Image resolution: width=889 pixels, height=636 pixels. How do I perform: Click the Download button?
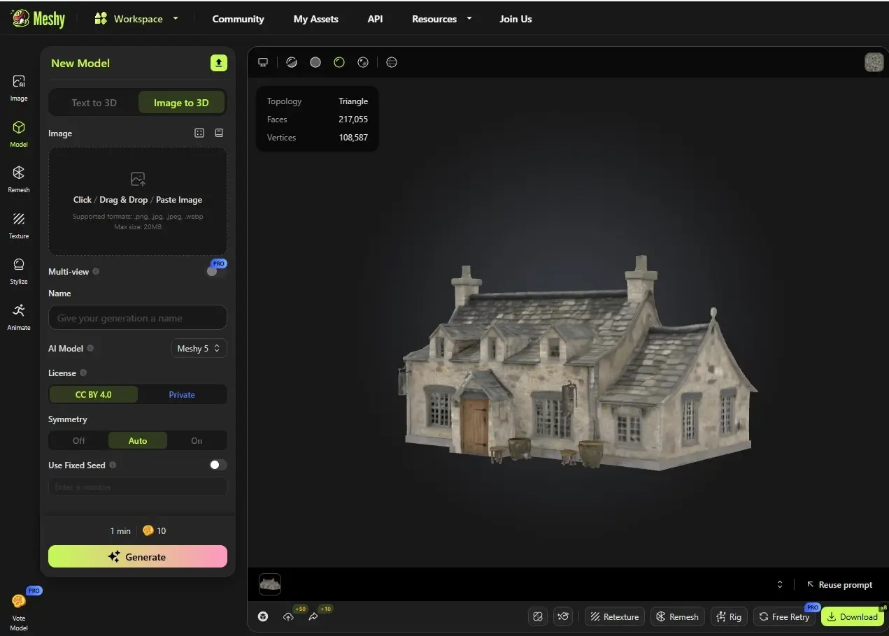[x=852, y=616]
